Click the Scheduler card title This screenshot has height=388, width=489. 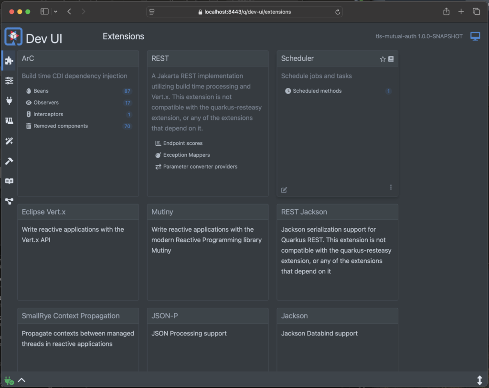coord(297,58)
